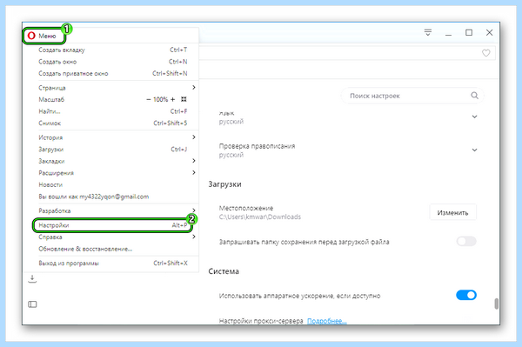The height and width of the screenshot is (347, 522).
Task: Click Настройки прокси-сервера text
Action: point(261,321)
